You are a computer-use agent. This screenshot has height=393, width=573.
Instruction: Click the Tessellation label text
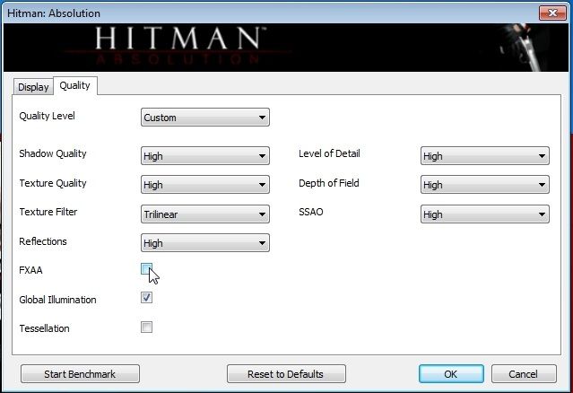pos(44,328)
